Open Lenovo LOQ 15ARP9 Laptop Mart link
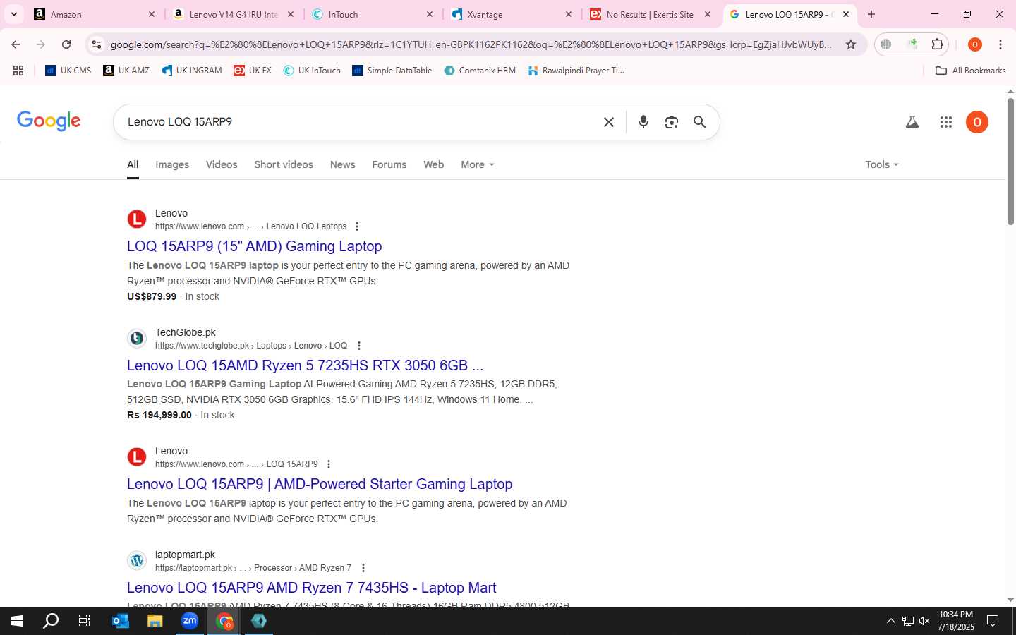1016x635 pixels. (311, 588)
